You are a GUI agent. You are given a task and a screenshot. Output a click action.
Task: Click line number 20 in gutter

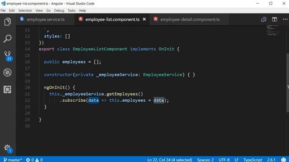tap(27, 87)
